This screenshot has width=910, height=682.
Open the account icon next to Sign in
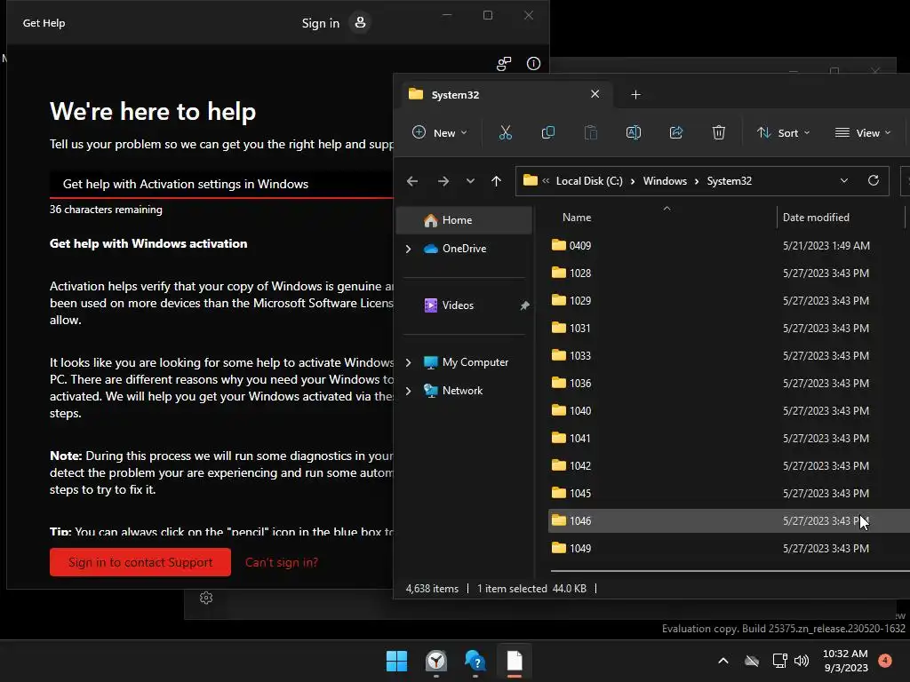[x=361, y=22]
